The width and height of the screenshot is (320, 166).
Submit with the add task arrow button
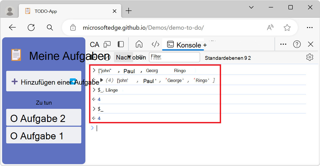[73, 81]
